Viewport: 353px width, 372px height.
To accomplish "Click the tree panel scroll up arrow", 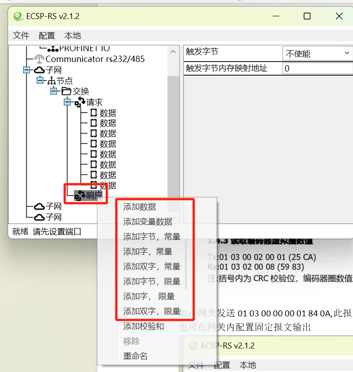I will [173, 52].
